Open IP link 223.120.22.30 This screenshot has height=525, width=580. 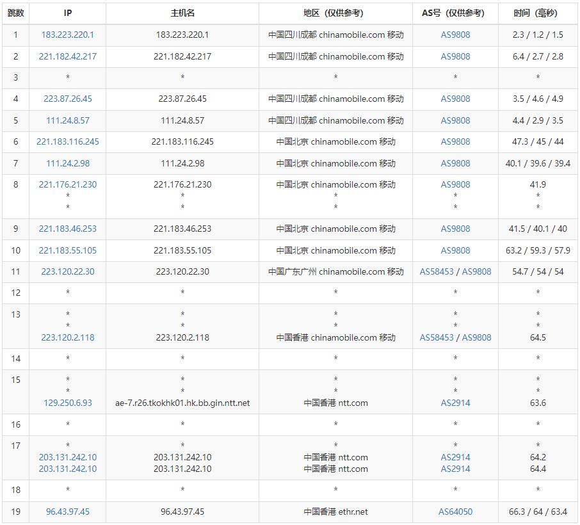click(x=68, y=272)
